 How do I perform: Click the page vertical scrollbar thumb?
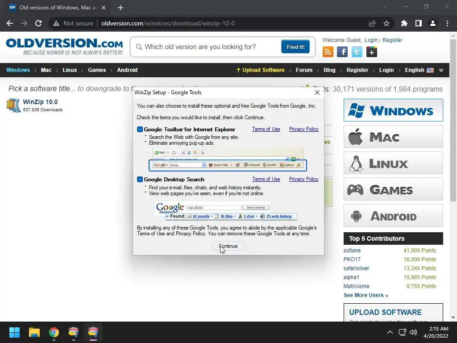coord(453,120)
